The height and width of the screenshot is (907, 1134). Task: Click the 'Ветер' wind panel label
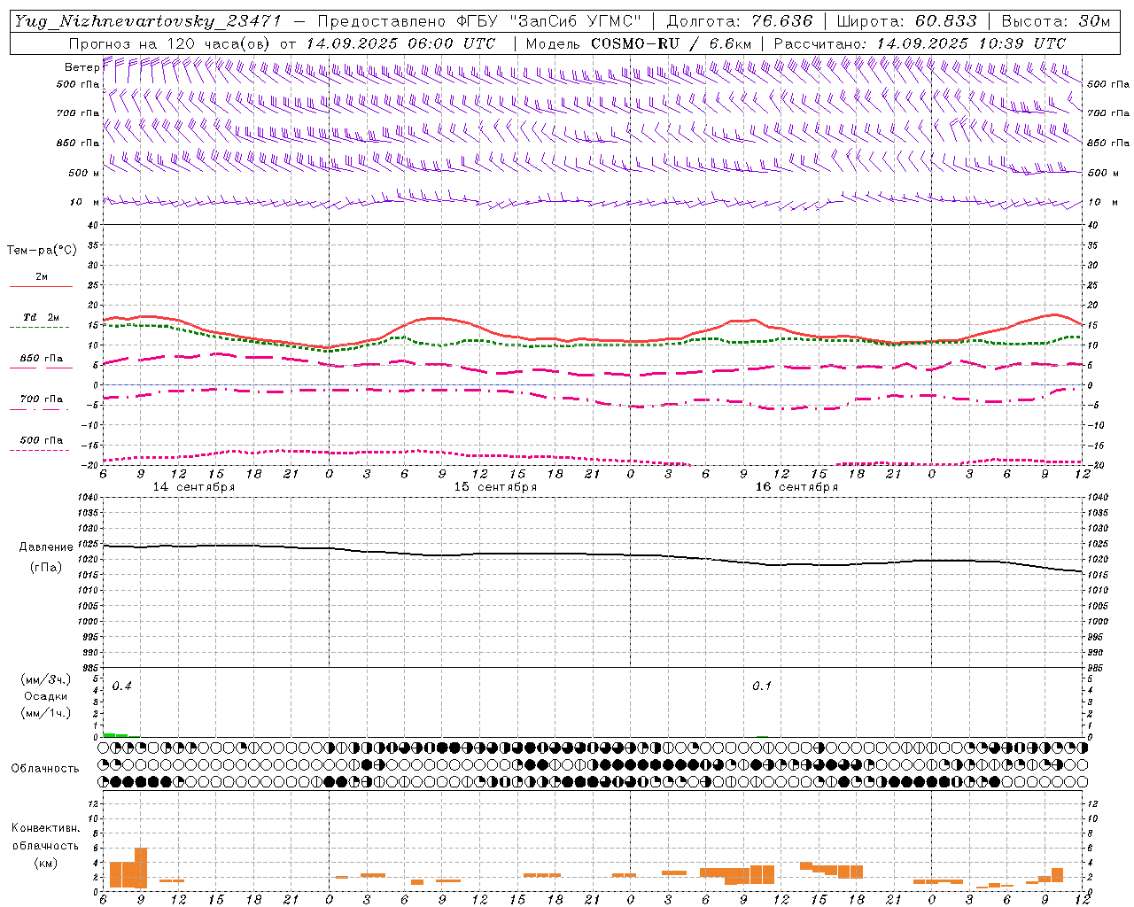tap(82, 67)
